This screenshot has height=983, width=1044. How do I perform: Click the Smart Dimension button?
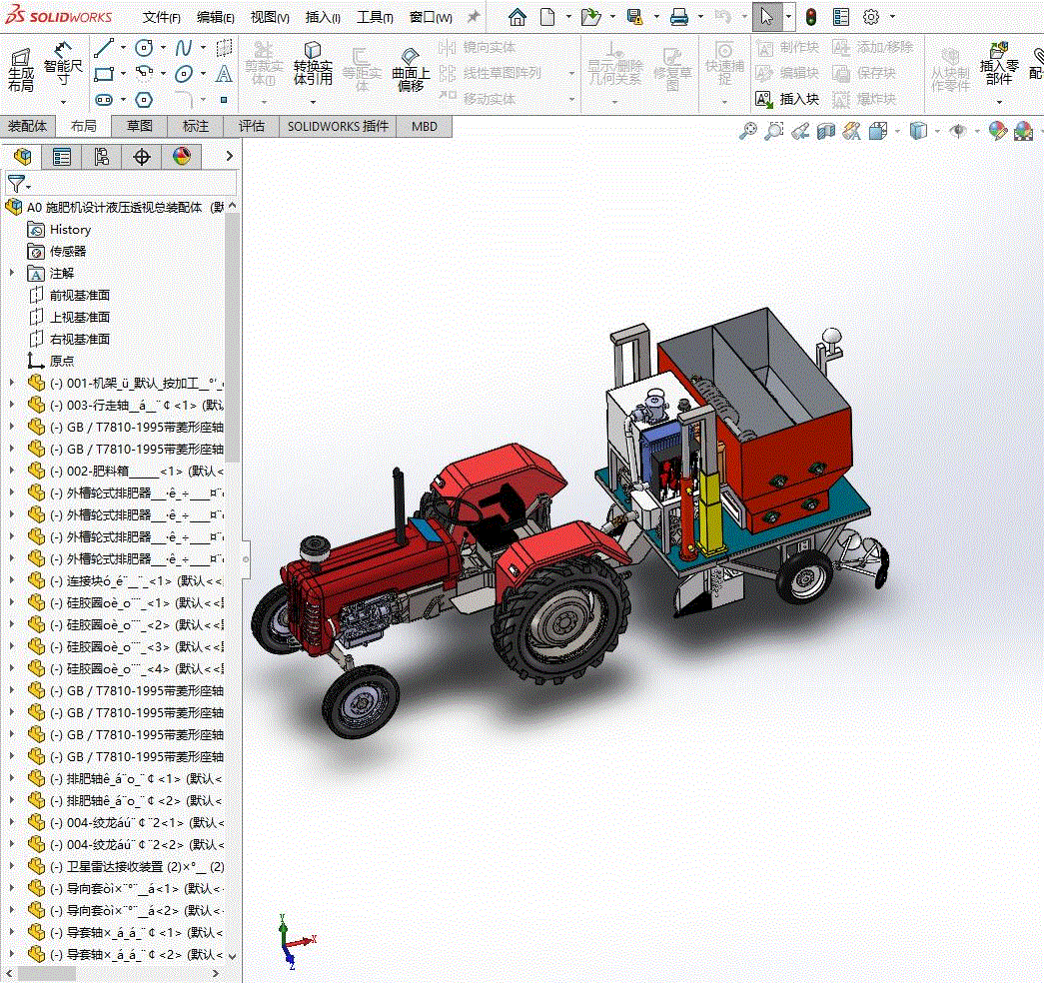(63, 65)
